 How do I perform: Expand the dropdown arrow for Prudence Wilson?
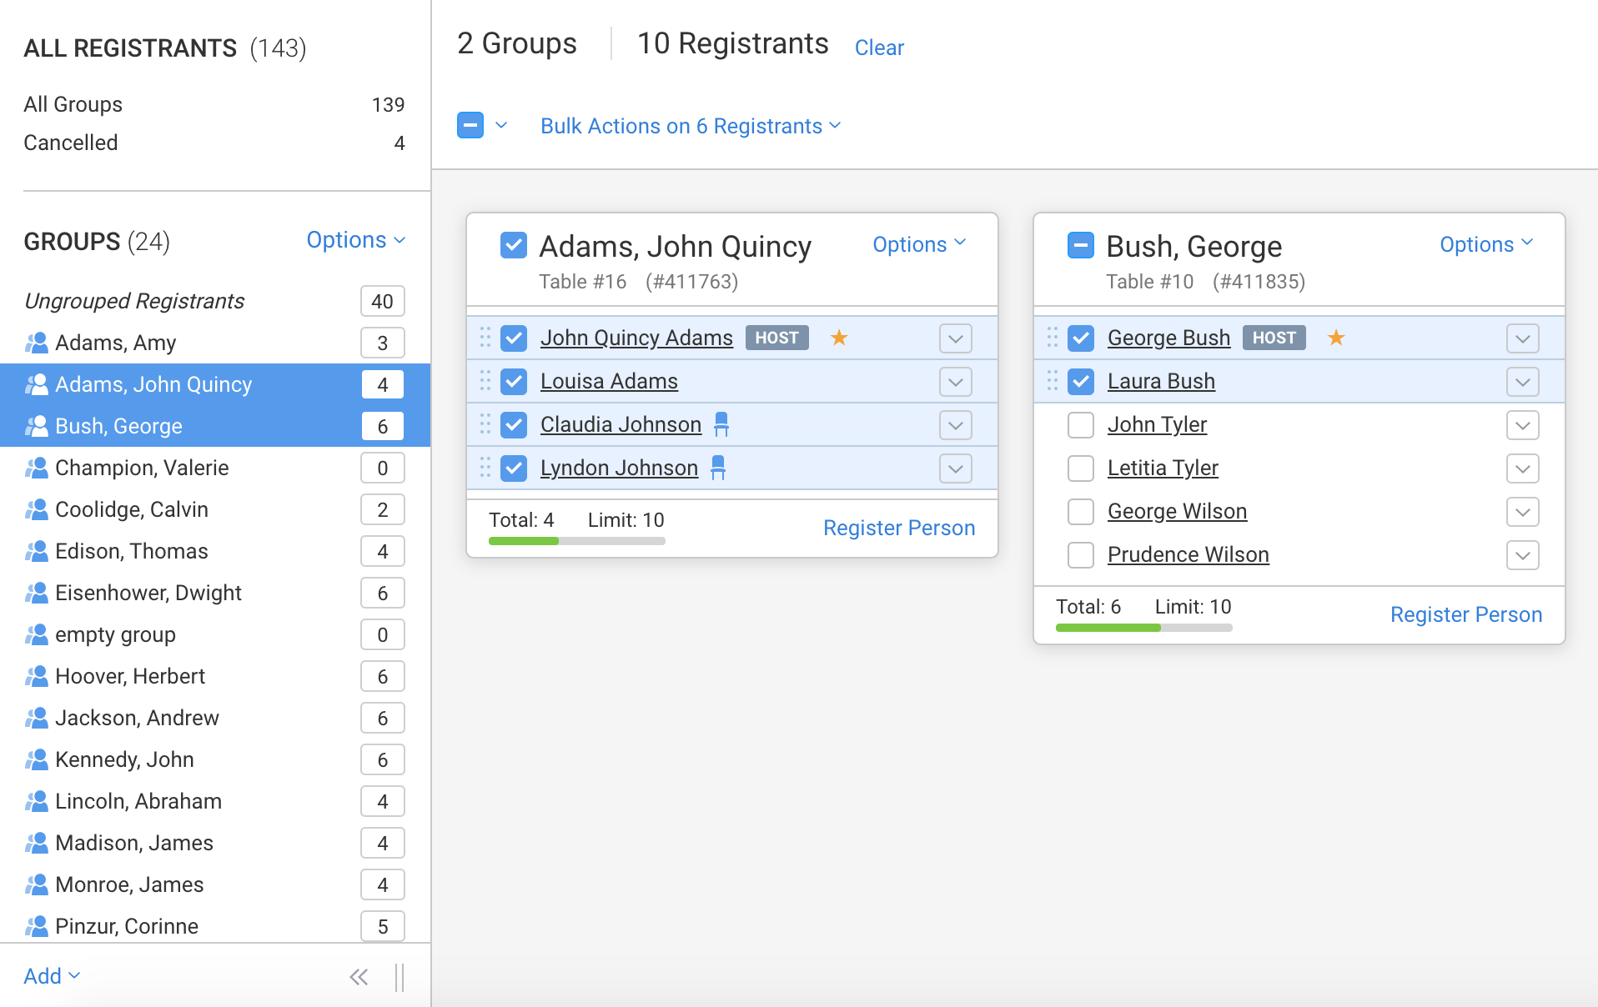(x=1522, y=554)
